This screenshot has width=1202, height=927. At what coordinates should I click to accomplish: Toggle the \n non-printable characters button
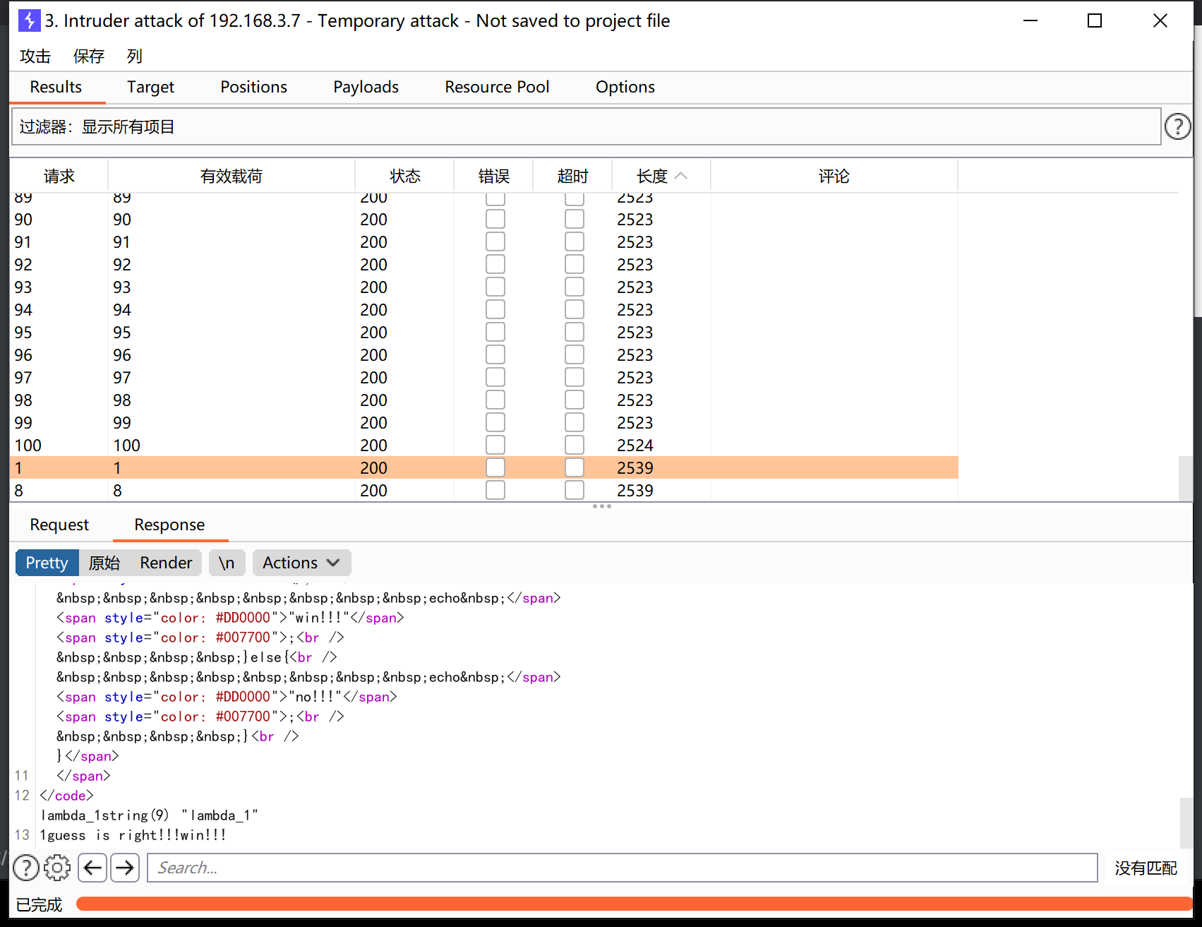[227, 563]
